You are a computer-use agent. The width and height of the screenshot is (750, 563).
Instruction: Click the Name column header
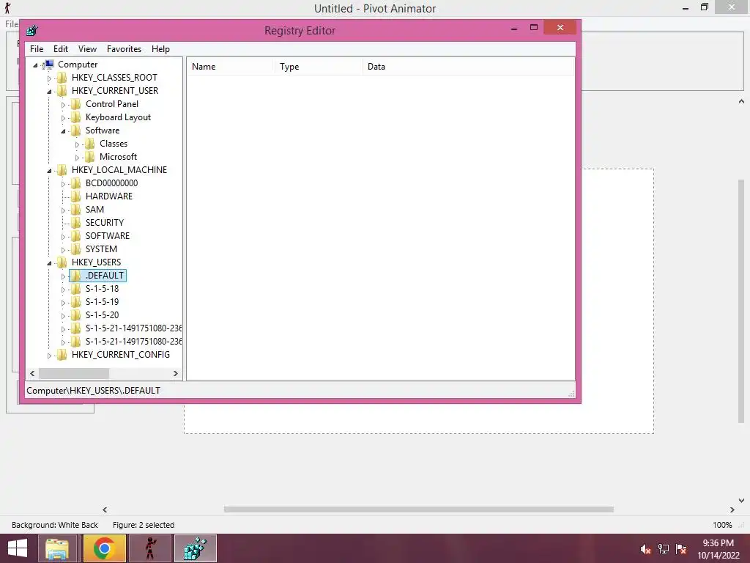(231, 67)
